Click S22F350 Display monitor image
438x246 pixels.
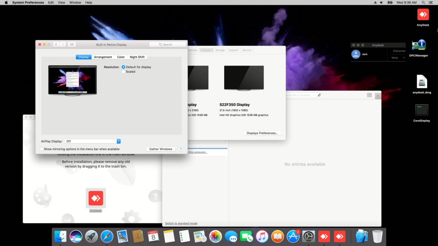244,78
